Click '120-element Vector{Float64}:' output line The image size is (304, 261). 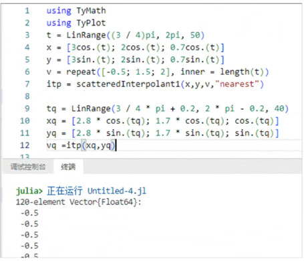click(x=78, y=202)
